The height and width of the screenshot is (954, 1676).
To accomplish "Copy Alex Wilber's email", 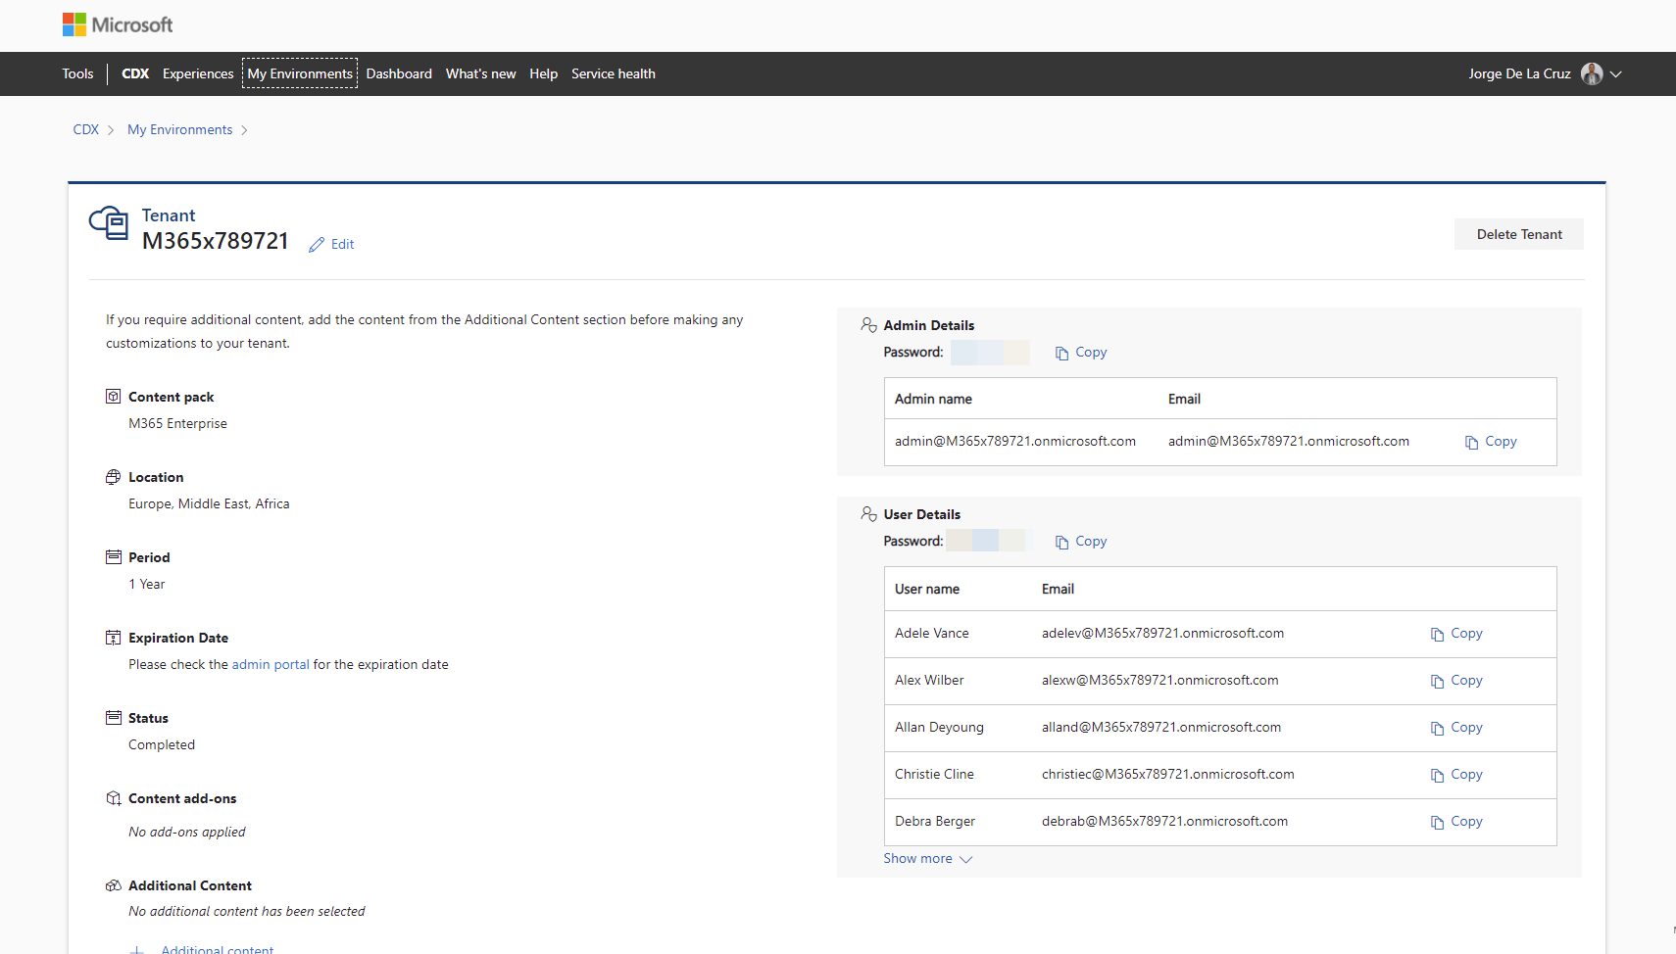I will pos(1456,681).
